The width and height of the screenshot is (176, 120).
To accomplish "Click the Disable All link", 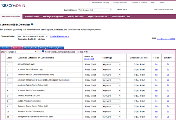I will [x=89, y=59].
